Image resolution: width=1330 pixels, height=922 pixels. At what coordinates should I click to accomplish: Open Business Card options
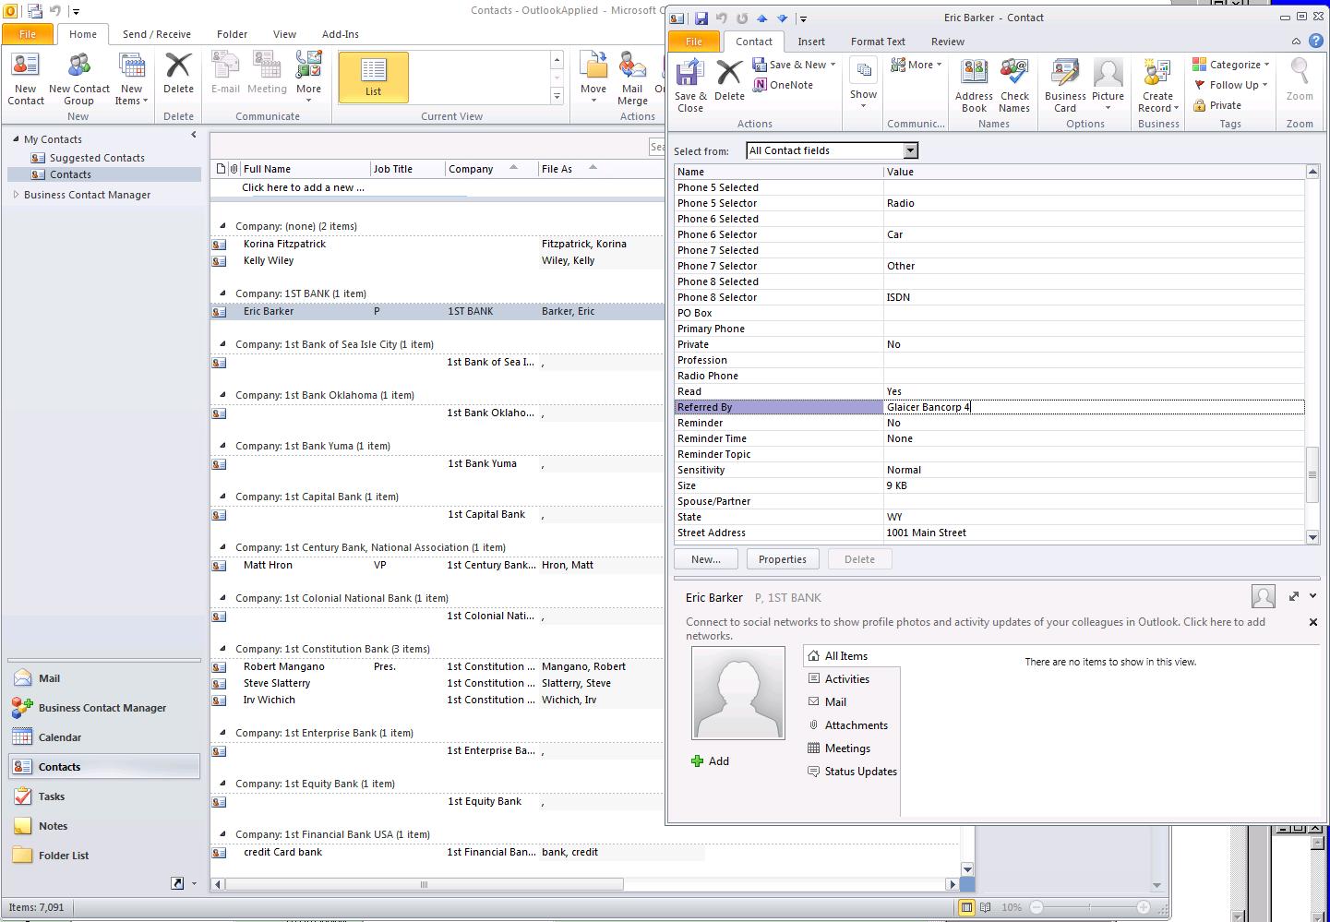pos(1065,86)
